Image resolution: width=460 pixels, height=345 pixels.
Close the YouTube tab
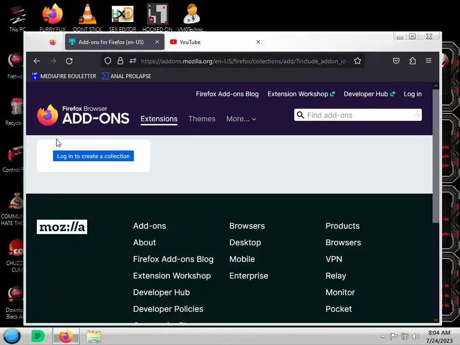[258, 42]
